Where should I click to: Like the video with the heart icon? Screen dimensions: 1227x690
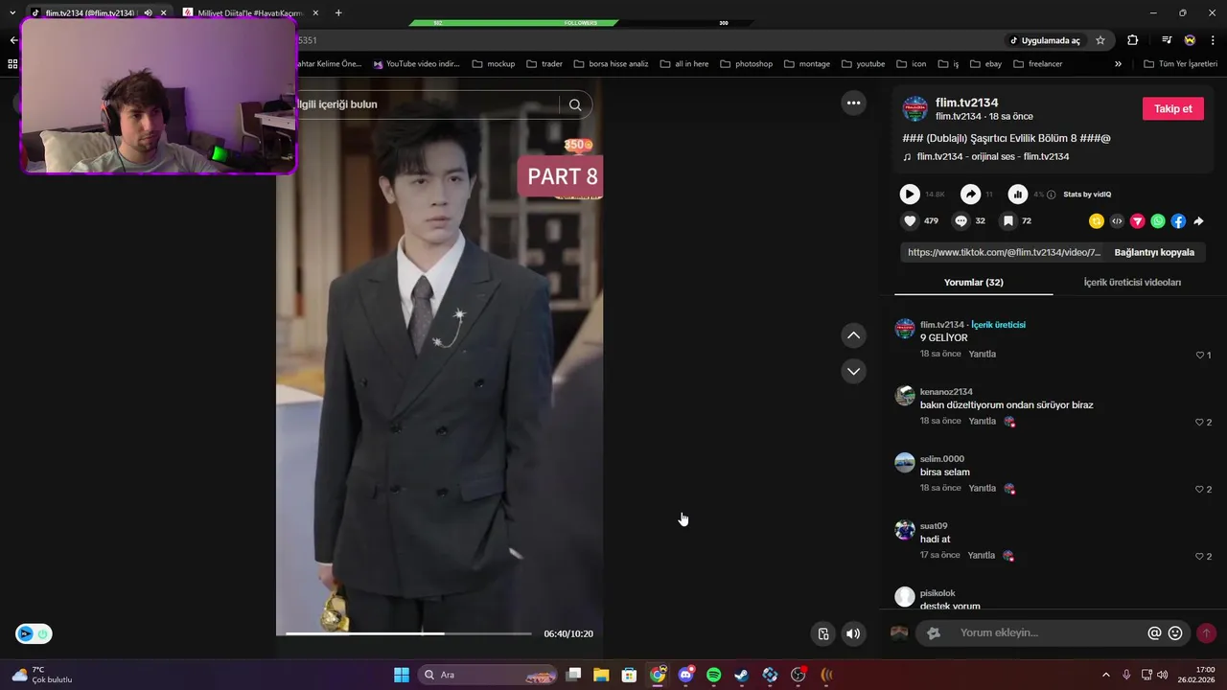point(910,220)
